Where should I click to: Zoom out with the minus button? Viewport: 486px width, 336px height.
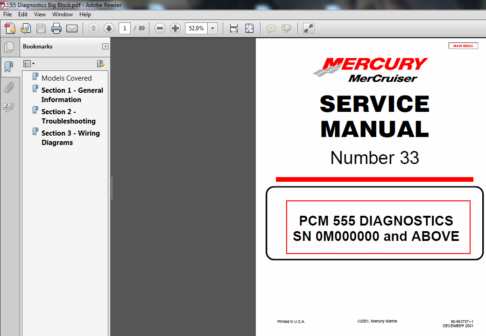coord(160,28)
